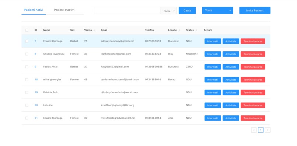Open Activitate for Fabius Antal
This screenshot has height=146, width=297.
pyautogui.click(x=231, y=67)
